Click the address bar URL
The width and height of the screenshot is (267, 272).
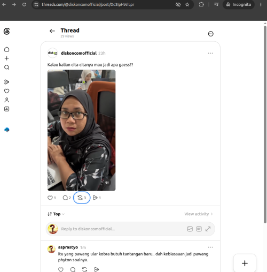click(88, 4)
